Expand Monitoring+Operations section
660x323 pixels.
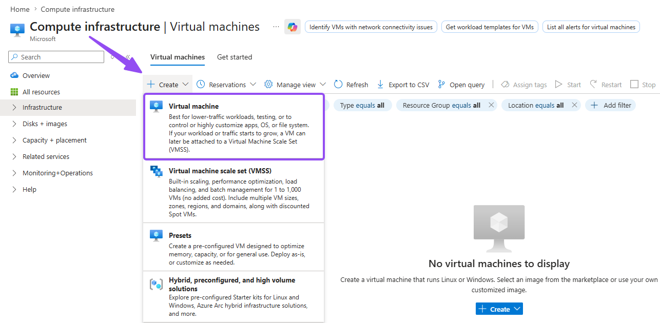pos(14,173)
